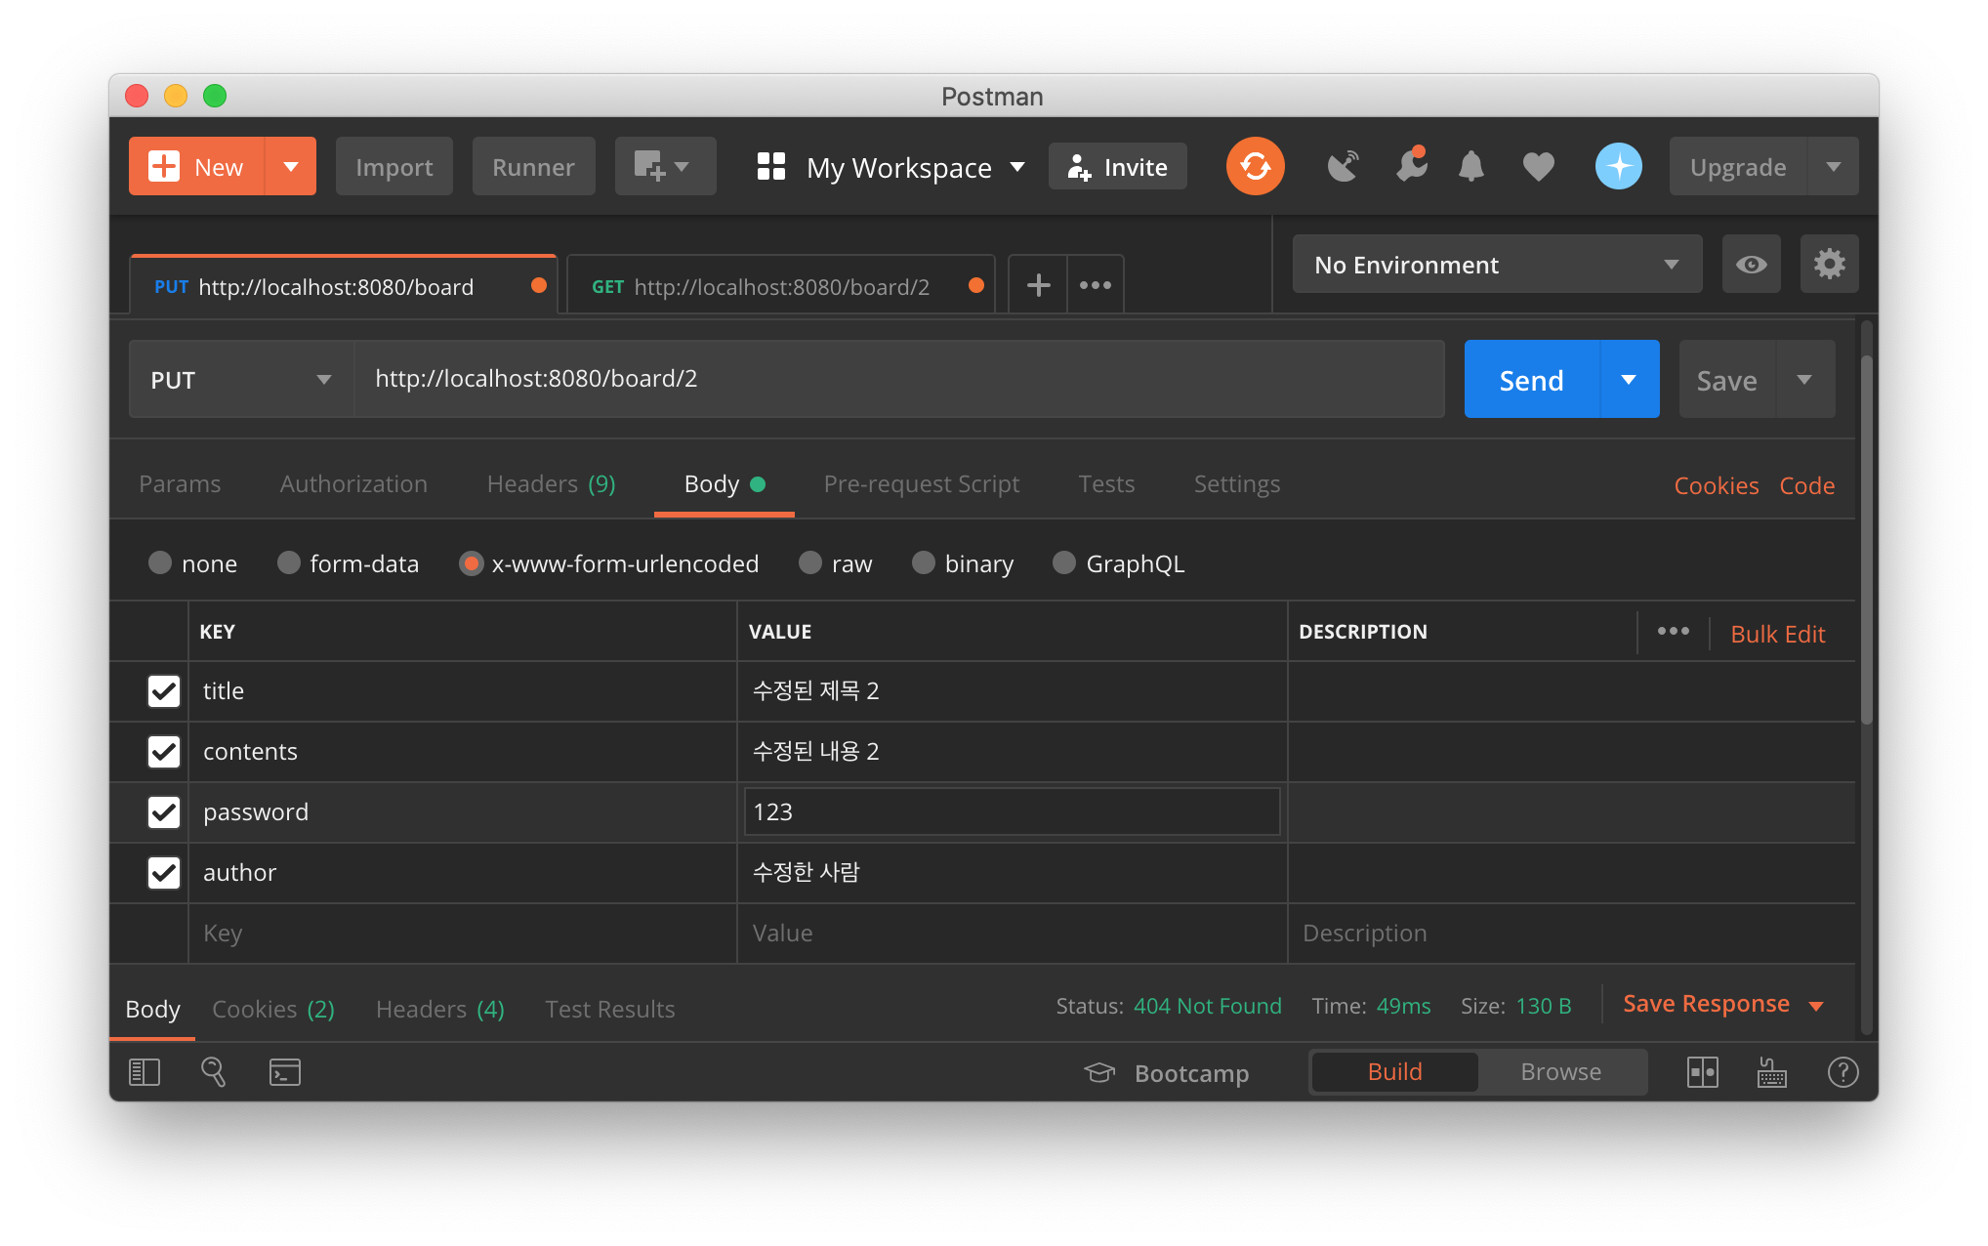Open the No Environment dropdown

1496,265
